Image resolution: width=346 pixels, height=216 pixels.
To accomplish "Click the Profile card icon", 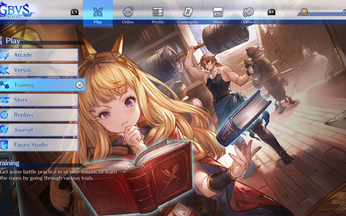I will (158, 12).
